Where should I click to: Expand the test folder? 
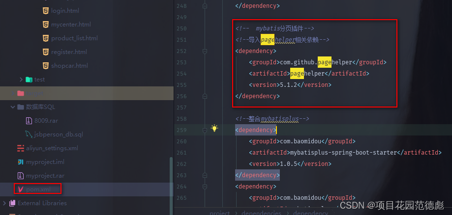(x=21, y=80)
